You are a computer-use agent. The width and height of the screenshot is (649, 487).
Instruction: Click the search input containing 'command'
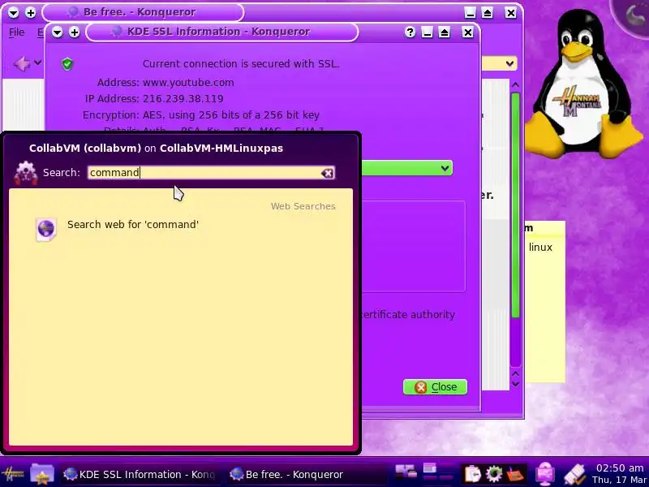click(211, 173)
